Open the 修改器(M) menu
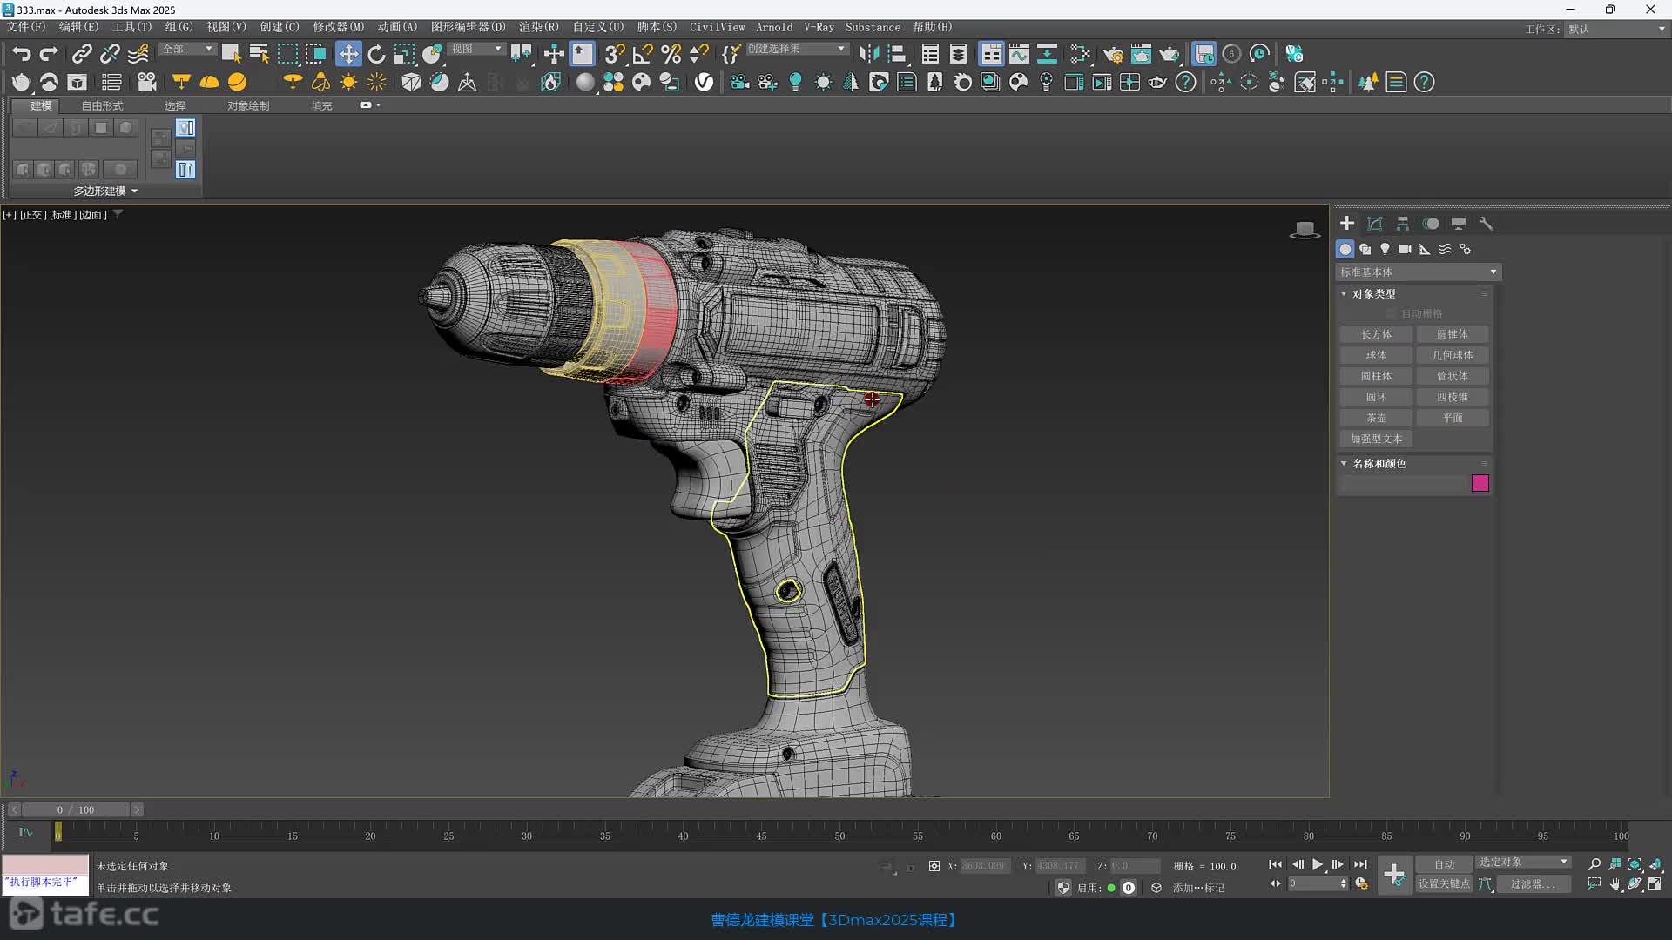 tap(338, 27)
